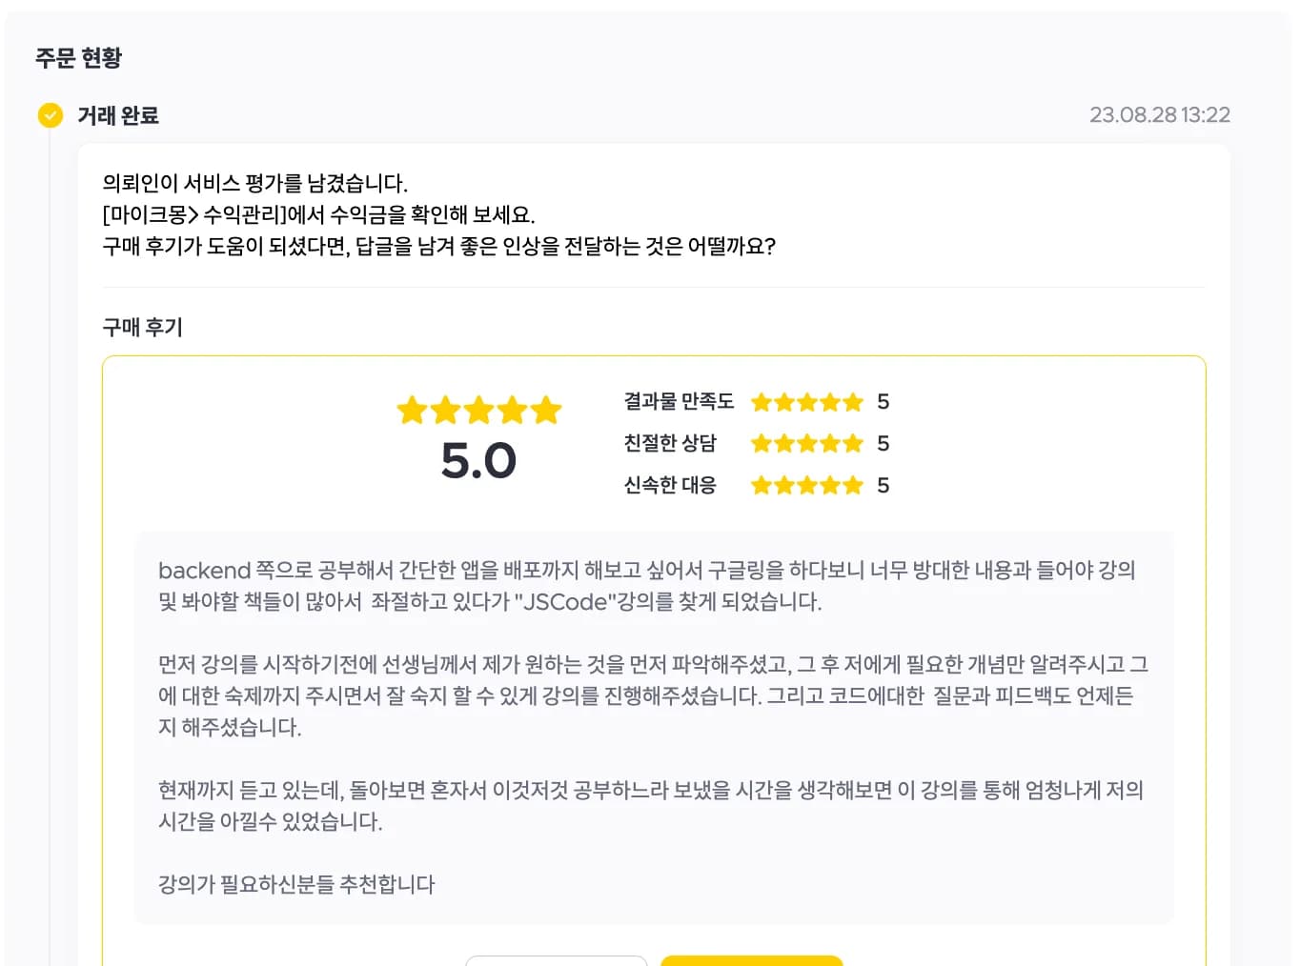Click the 23.08.28 13:22 timestamp
Viewport: 1300px width, 966px height.
(x=1160, y=115)
